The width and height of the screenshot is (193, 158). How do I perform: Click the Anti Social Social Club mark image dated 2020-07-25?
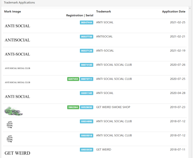(17, 82)
